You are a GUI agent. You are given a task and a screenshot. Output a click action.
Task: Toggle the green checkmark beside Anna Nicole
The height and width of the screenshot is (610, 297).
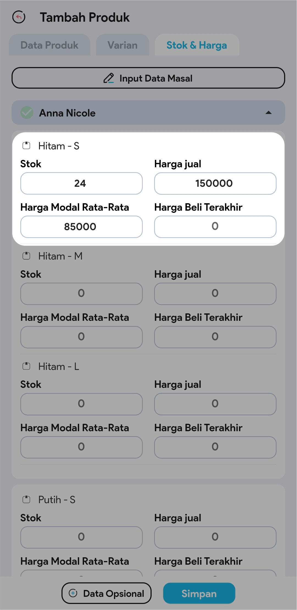pyautogui.click(x=27, y=113)
